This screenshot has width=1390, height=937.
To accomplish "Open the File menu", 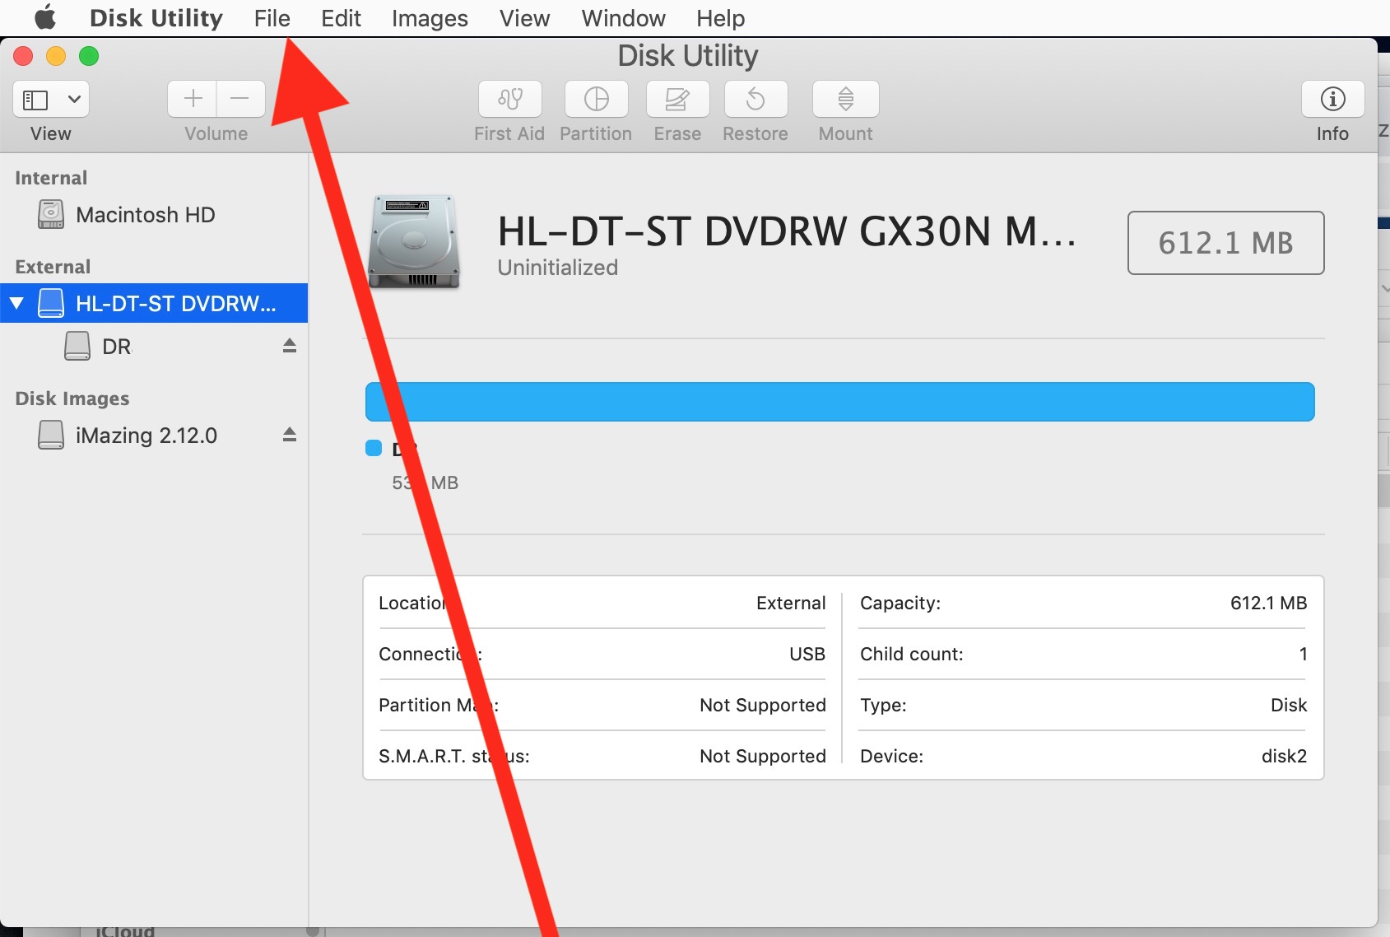I will [x=272, y=18].
